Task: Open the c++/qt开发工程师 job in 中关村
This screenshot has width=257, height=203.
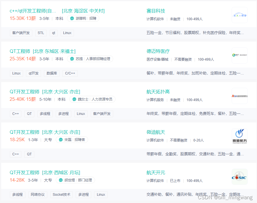Action: tap(57, 11)
